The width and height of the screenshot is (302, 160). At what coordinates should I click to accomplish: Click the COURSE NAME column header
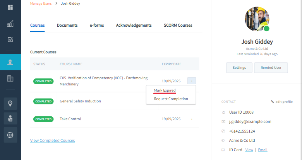coord(71,64)
